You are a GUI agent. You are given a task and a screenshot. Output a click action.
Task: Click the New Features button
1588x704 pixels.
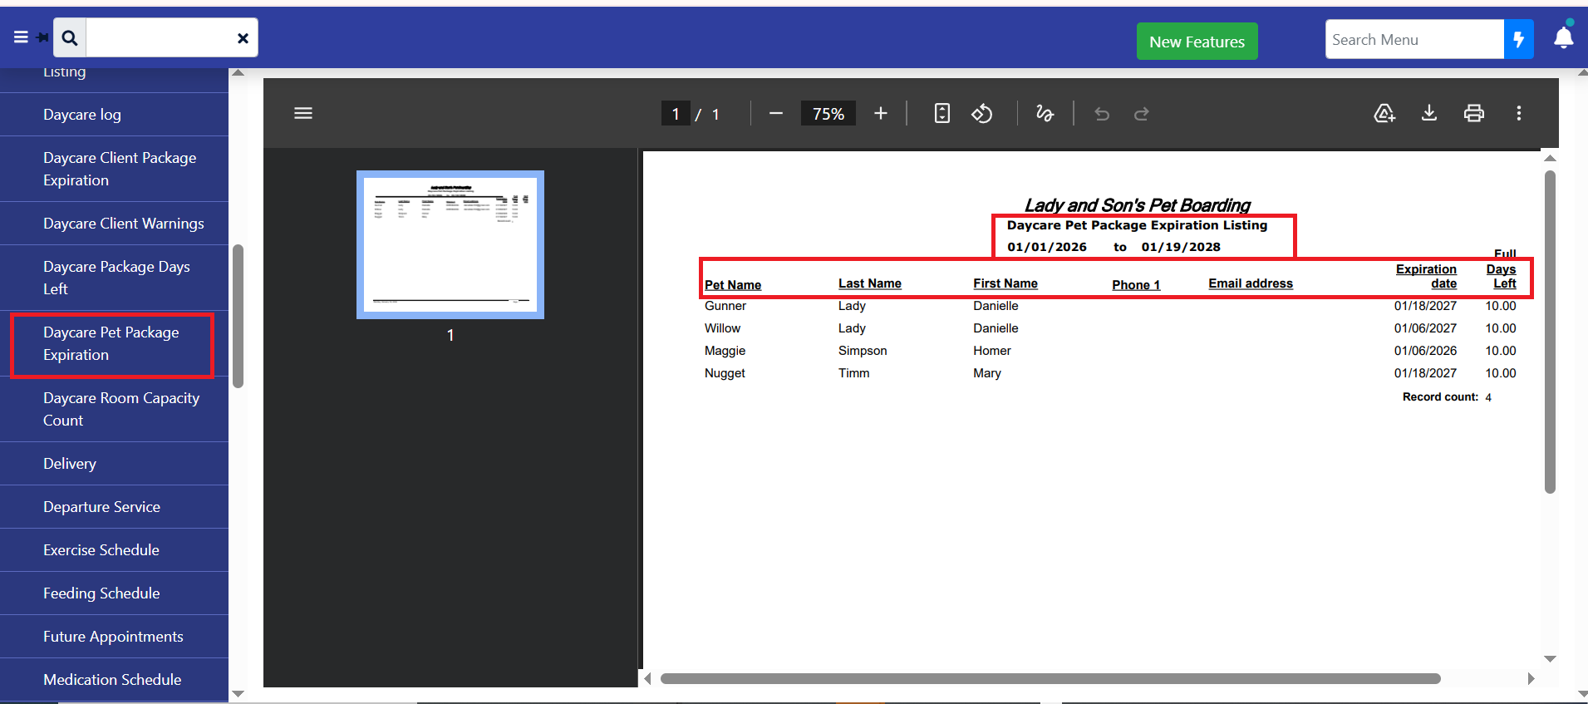[x=1197, y=42]
